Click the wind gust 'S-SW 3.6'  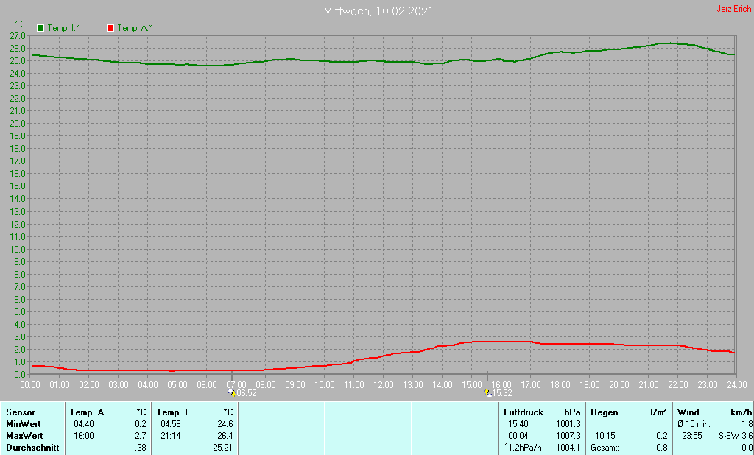click(736, 436)
